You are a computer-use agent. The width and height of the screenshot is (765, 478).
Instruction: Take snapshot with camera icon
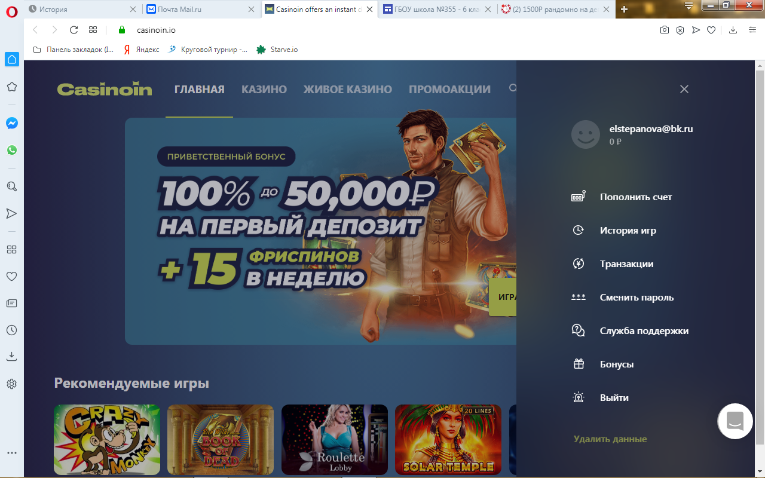[665, 30]
